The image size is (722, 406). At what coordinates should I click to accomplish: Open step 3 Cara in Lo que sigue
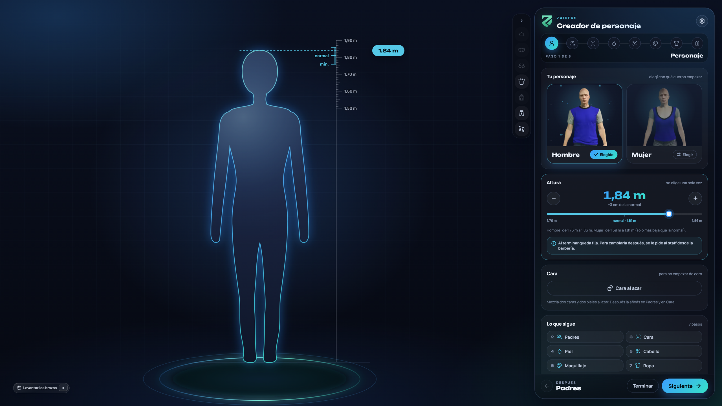[x=664, y=337]
